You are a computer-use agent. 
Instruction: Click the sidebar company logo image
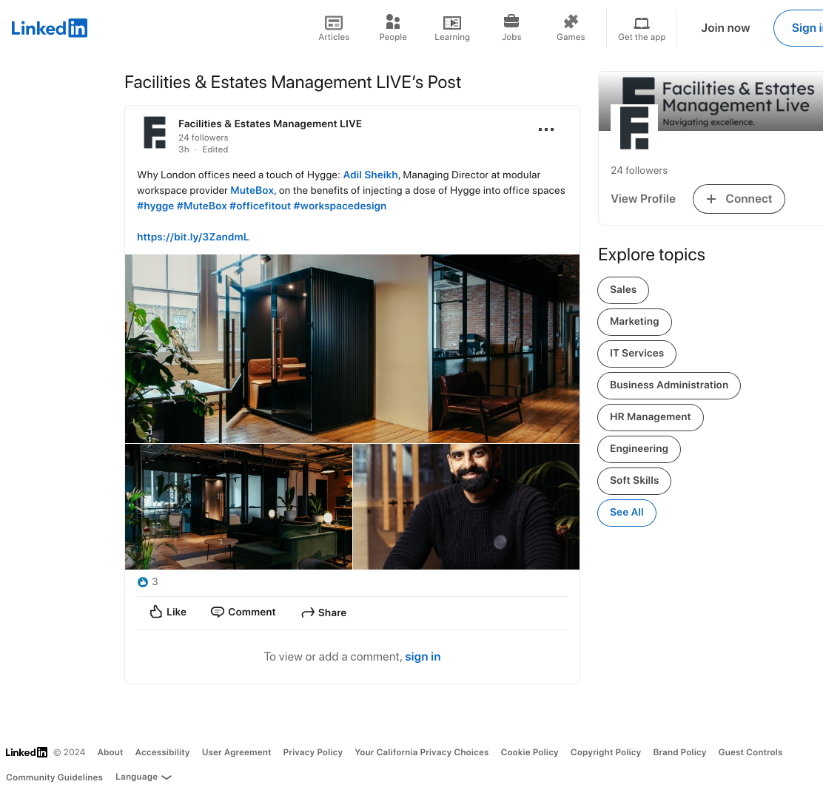(634, 127)
